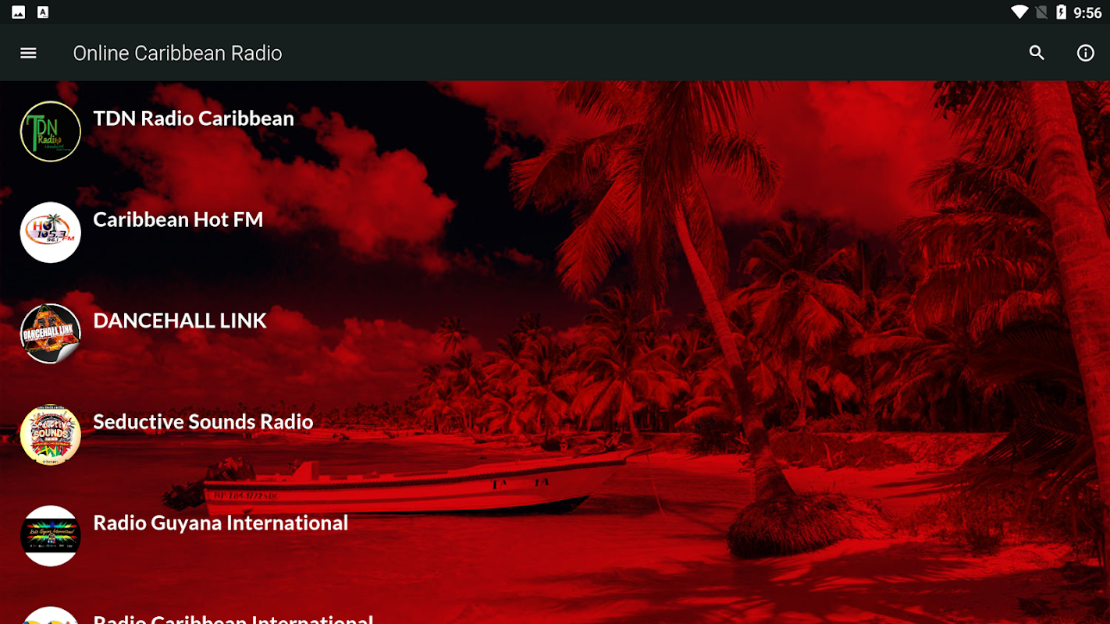Tap the Seductive Sounds Radio logo

click(x=51, y=434)
